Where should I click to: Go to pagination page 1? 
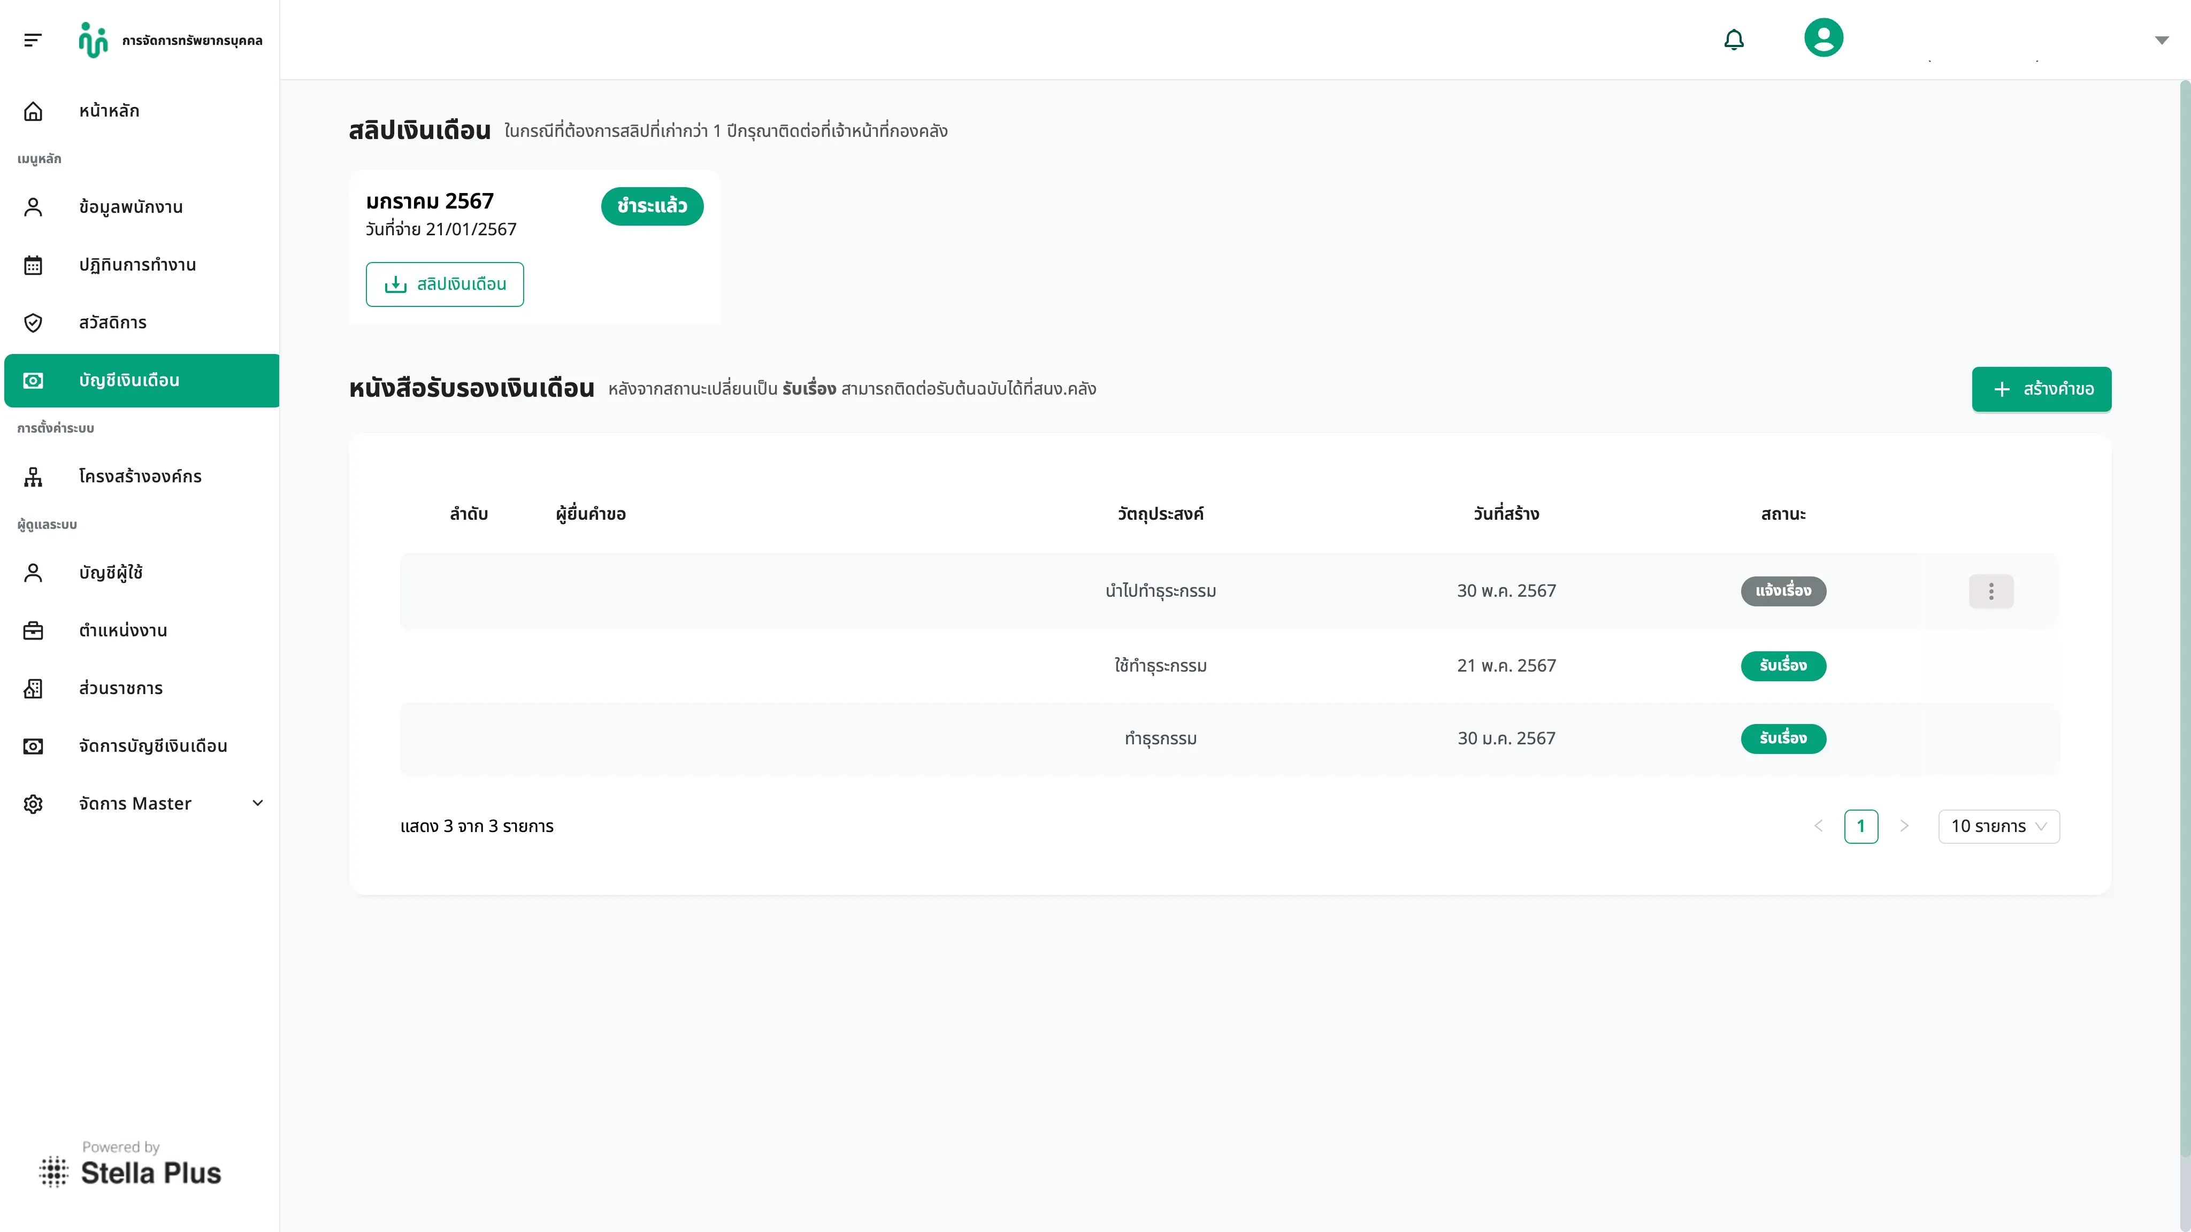click(1860, 827)
